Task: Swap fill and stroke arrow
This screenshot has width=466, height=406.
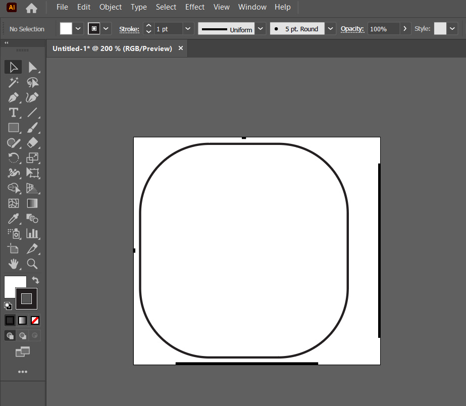Action: tap(35, 280)
